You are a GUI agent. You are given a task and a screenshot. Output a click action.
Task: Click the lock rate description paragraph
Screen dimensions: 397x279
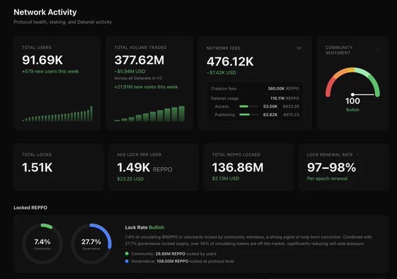click(248, 240)
